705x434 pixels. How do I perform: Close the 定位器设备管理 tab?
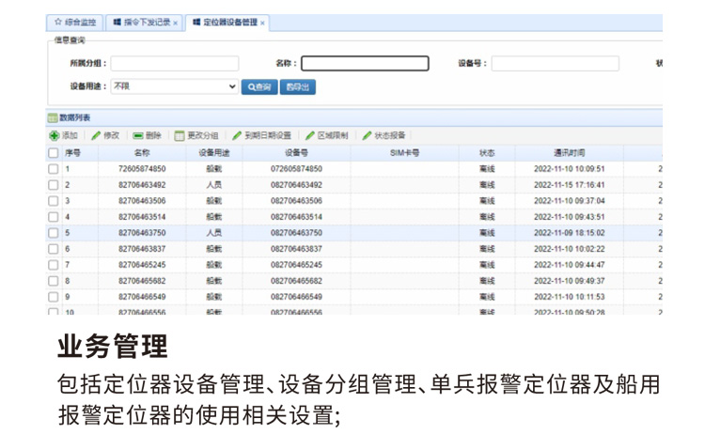coord(263,23)
